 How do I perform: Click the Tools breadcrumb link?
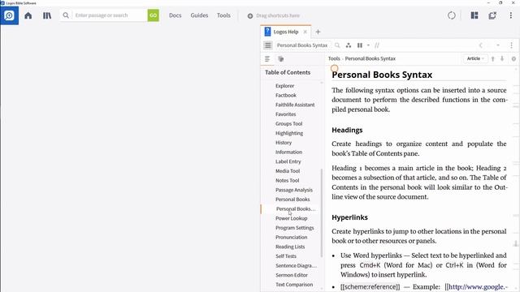coord(334,58)
